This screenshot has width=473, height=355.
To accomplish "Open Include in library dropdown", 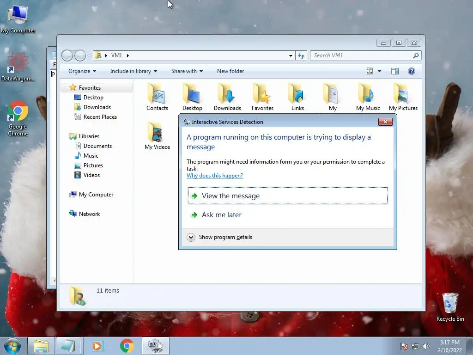I will (133, 71).
